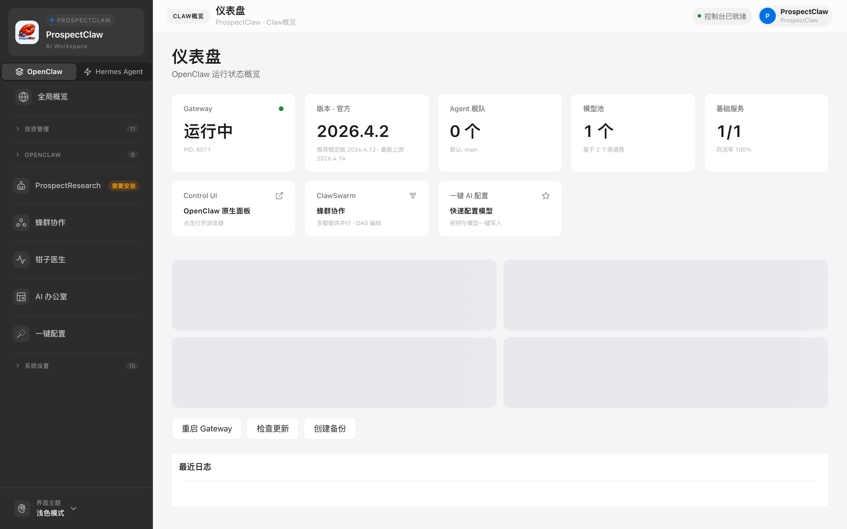This screenshot has width=847, height=529.
Task: Click the globe icon beside 全局概览
Action: point(24,97)
